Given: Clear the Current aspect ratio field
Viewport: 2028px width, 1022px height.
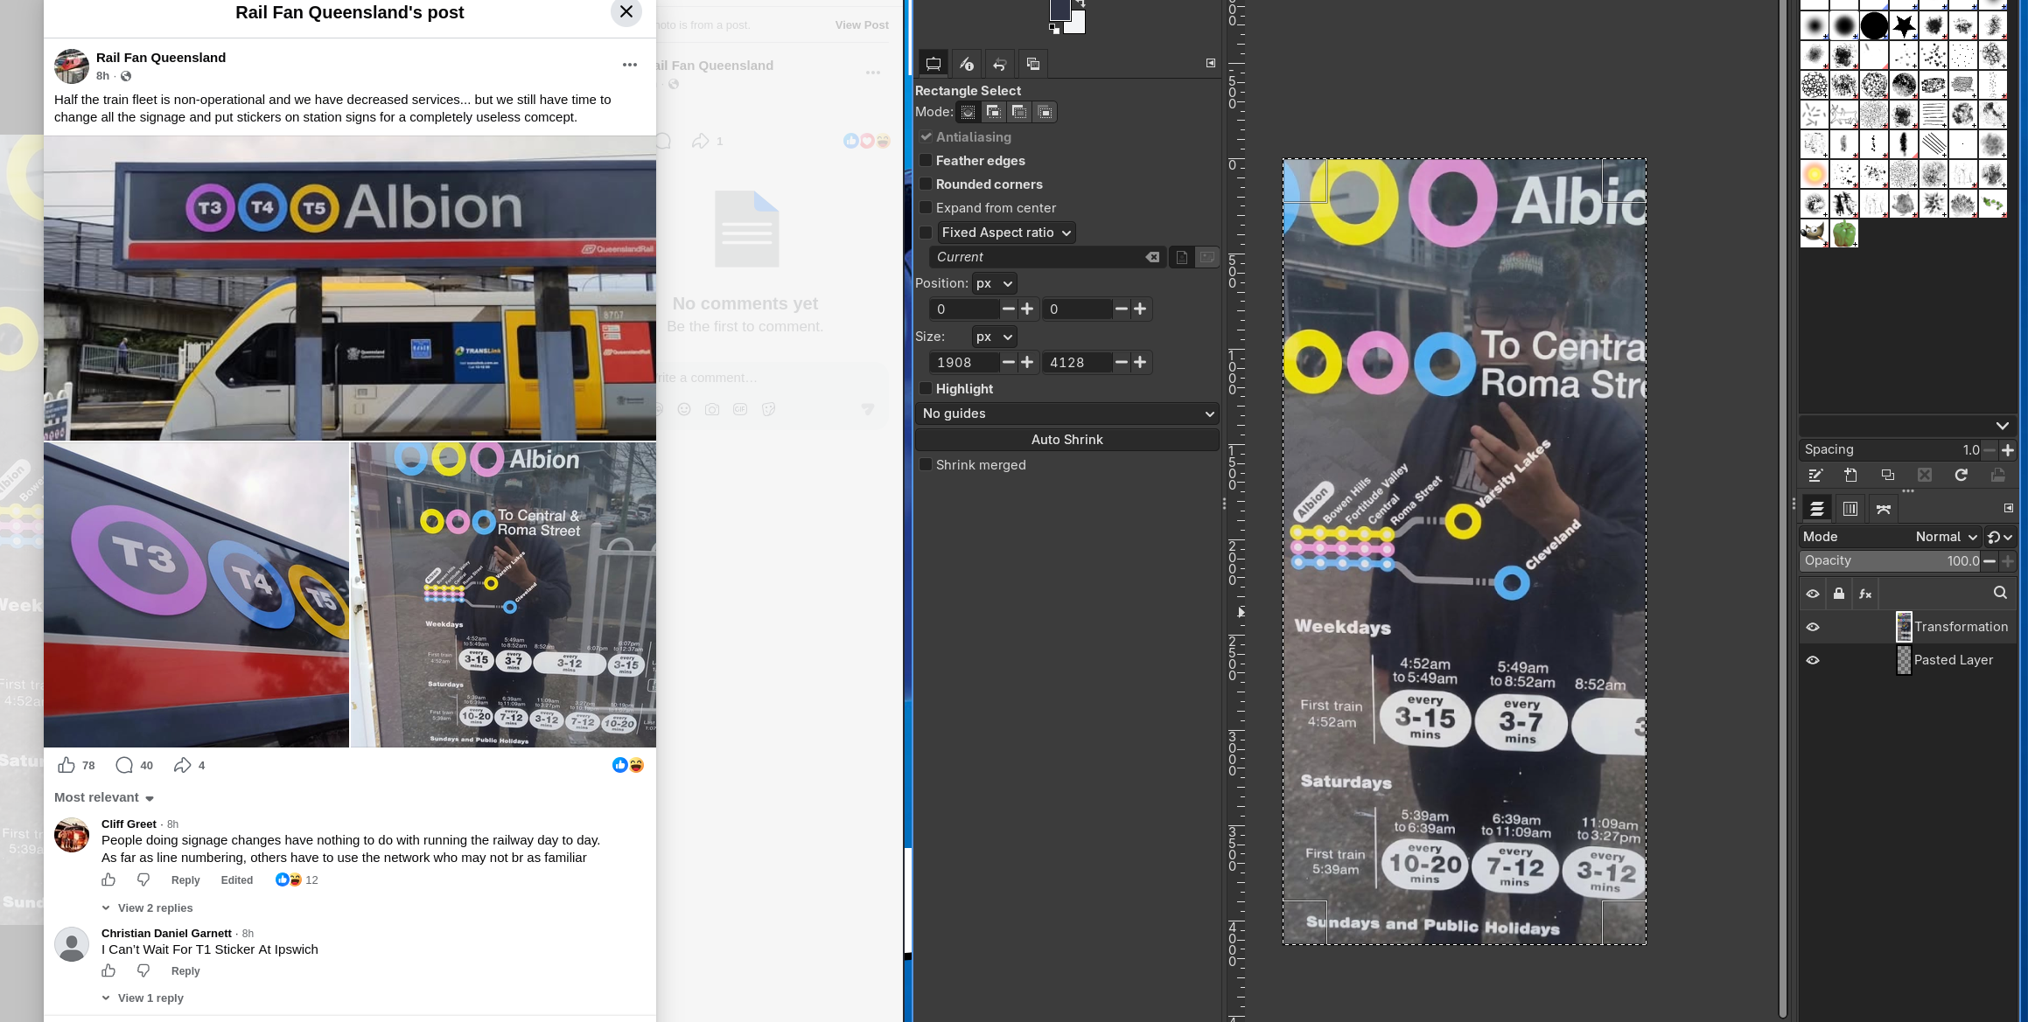Looking at the screenshot, I should (x=1153, y=257).
